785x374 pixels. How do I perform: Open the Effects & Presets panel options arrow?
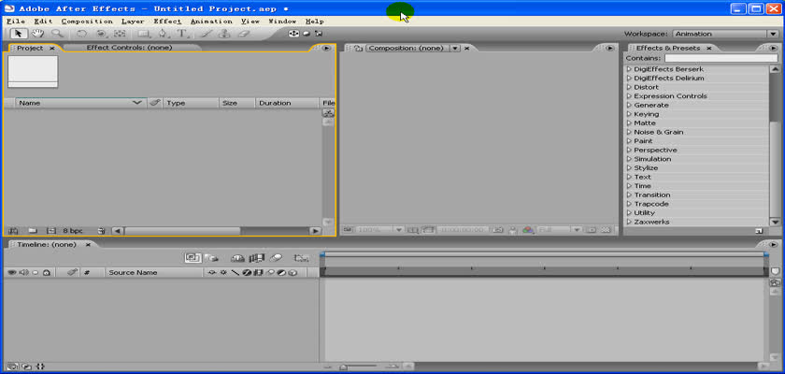tap(774, 48)
